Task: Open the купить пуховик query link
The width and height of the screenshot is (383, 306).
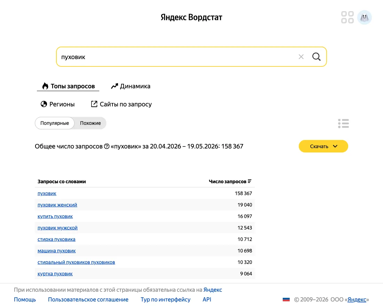Action: 55,216
